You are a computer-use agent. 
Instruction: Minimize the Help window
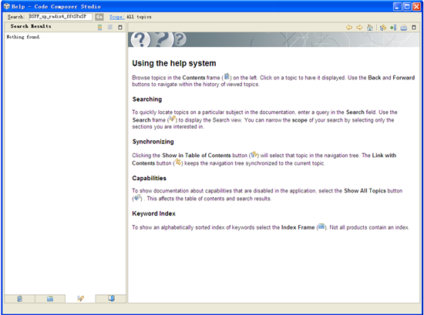click(x=397, y=6)
